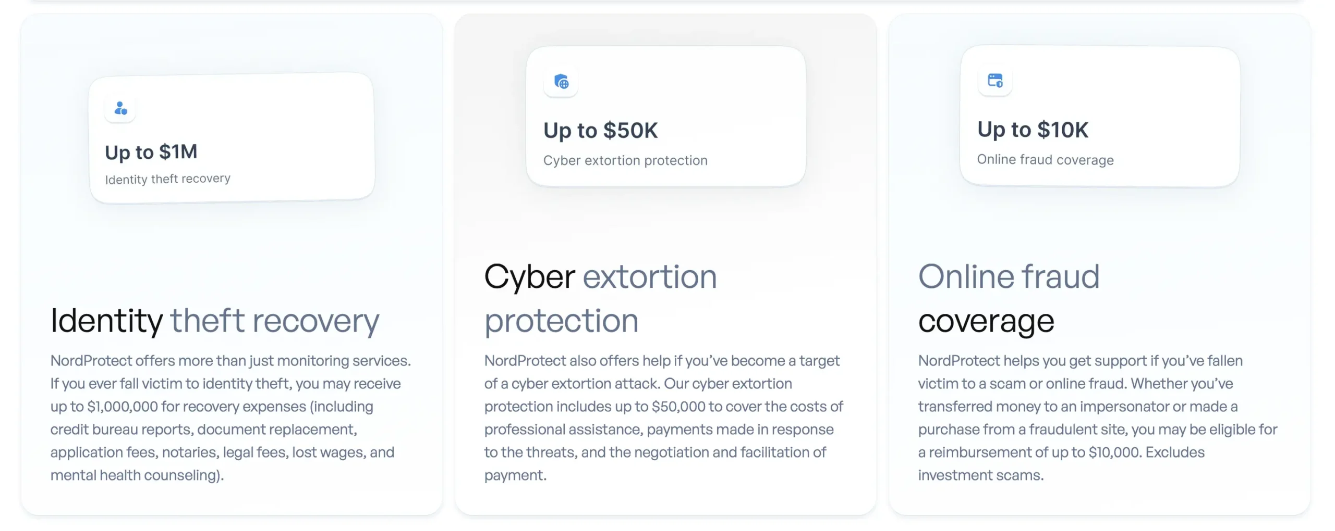
Task: Click the 'Identity theft recovery' large heading
Action: (215, 320)
